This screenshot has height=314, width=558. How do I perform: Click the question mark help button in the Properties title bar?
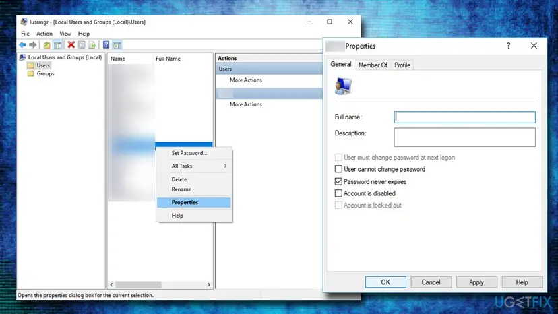pos(509,46)
